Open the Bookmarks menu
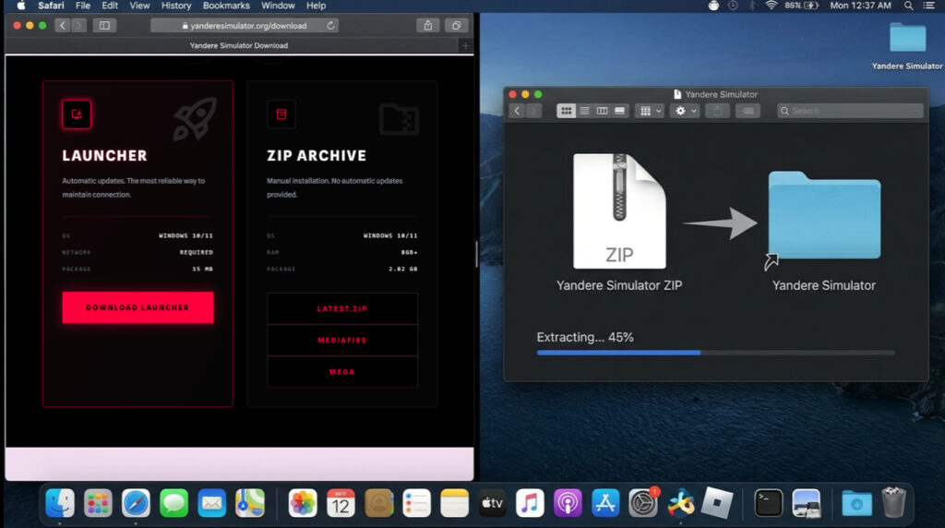The width and height of the screenshot is (945, 528). coord(226,6)
